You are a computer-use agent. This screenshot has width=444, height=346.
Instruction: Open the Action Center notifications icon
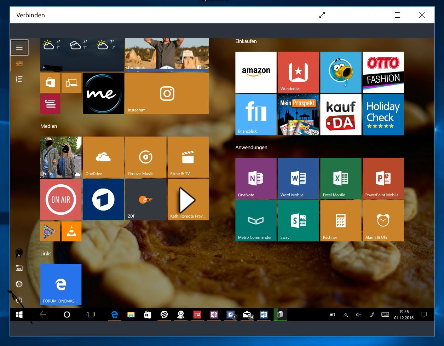(423, 315)
